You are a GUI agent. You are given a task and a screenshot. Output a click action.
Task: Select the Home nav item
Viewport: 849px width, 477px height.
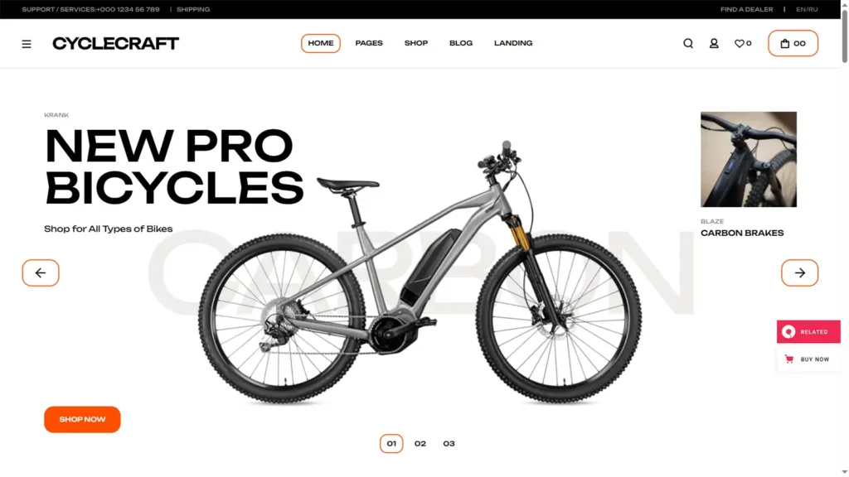click(x=321, y=43)
